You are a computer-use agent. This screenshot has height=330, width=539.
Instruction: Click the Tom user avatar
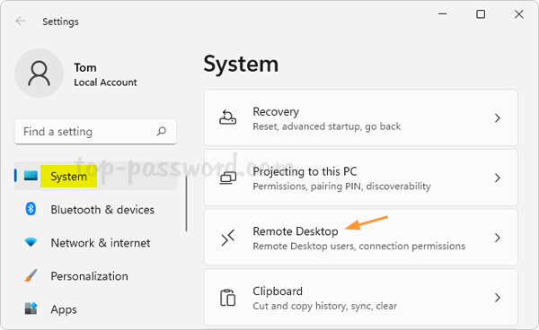pyautogui.click(x=39, y=73)
